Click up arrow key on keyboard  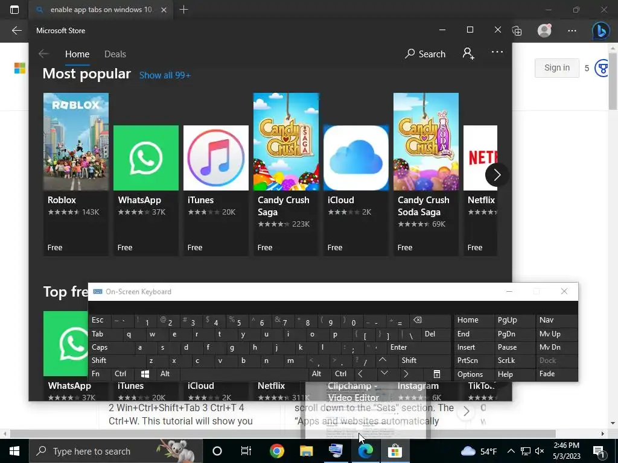coord(382,360)
